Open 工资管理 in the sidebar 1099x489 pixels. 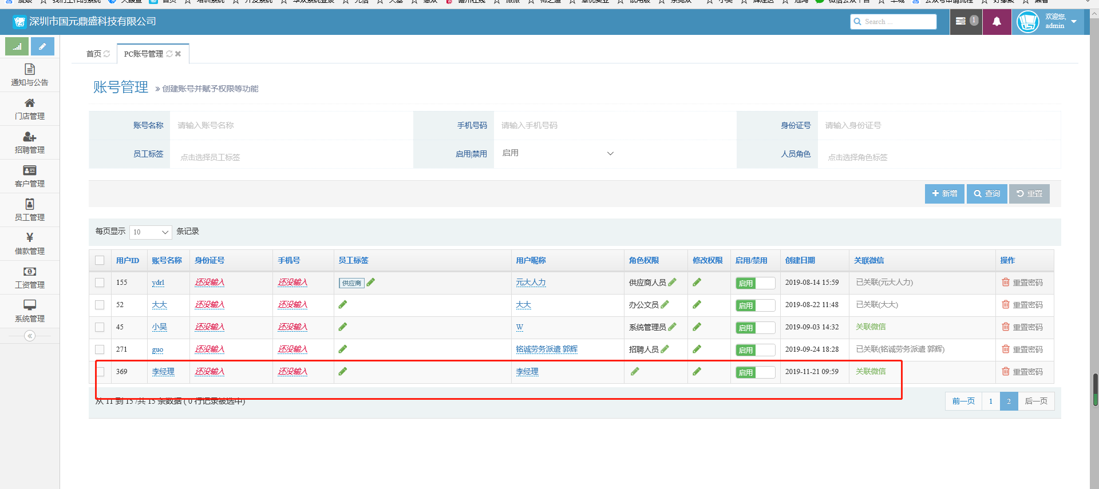click(x=30, y=277)
